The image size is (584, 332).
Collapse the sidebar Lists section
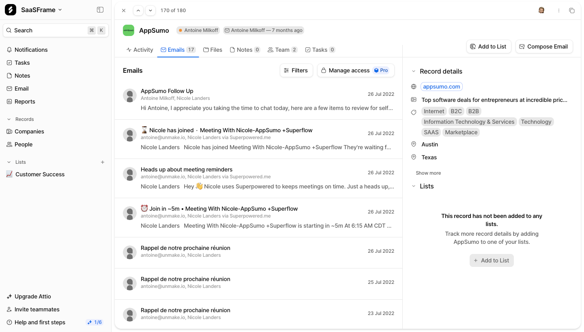[x=9, y=162]
